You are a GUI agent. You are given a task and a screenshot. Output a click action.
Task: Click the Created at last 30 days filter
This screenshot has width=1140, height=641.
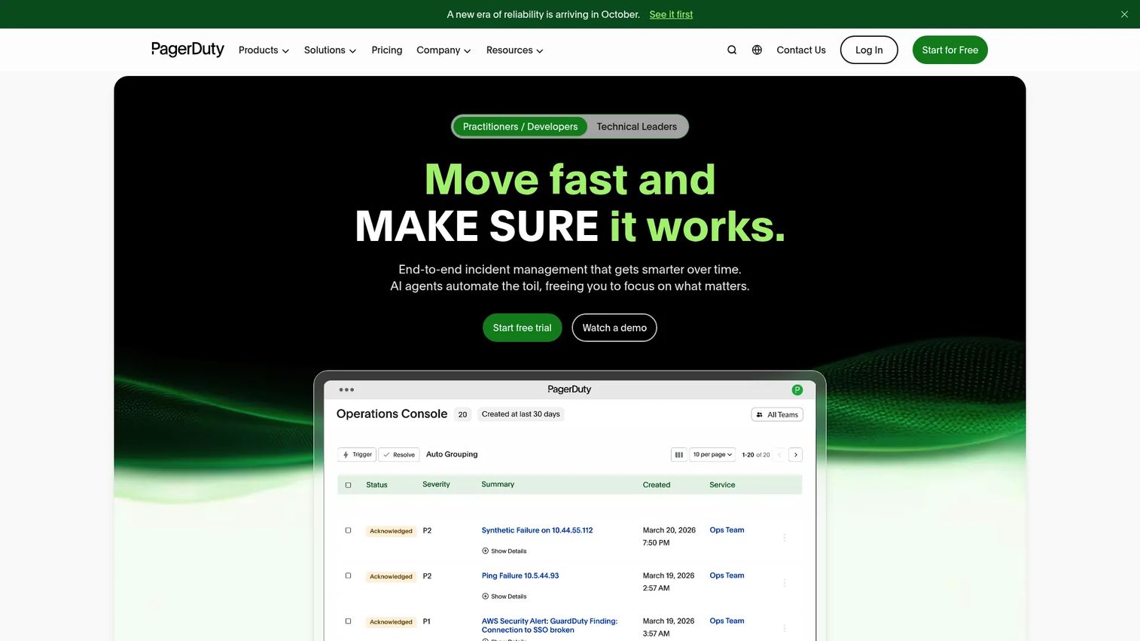click(521, 414)
